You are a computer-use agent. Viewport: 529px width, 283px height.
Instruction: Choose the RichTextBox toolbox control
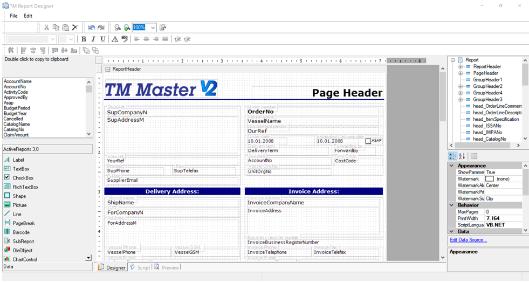[x=25, y=187]
